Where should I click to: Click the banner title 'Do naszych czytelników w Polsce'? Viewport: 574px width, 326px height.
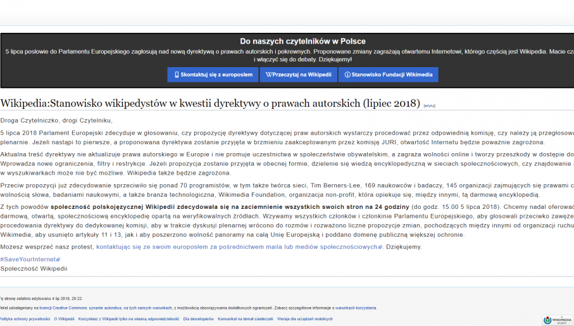(x=303, y=41)
